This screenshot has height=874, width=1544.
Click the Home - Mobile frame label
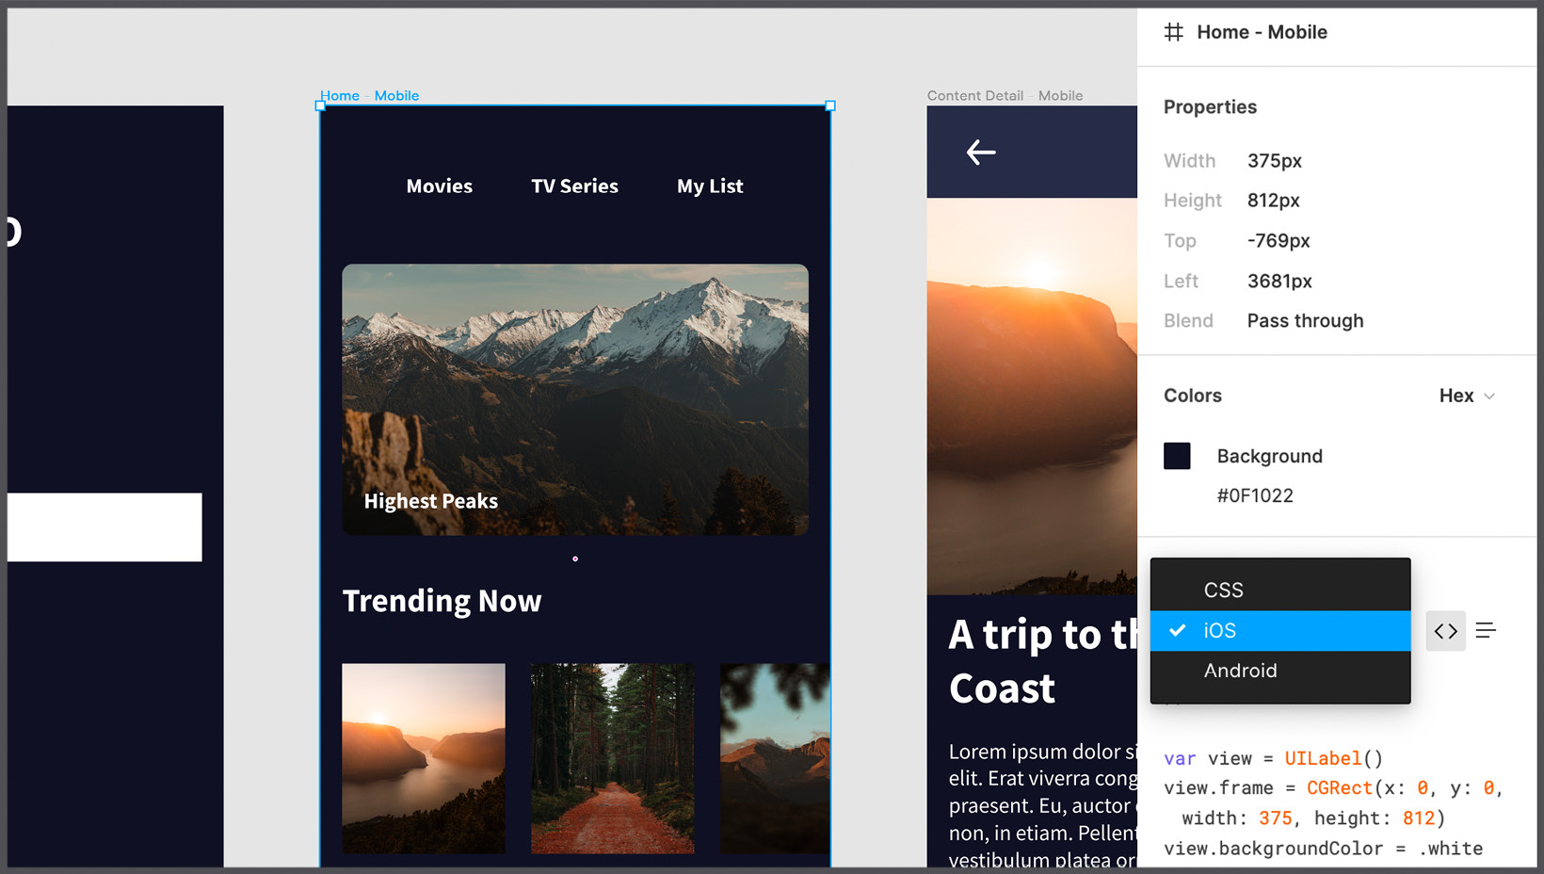369,95
